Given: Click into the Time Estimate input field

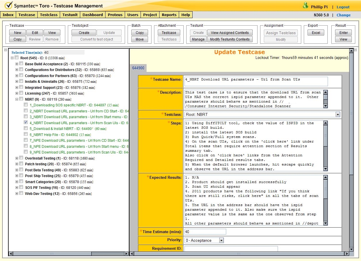Looking at the screenshot, I should pyautogui.click(x=205, y=232).
